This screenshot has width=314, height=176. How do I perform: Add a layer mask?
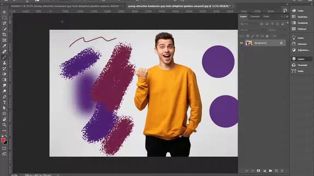click(259, 171)
